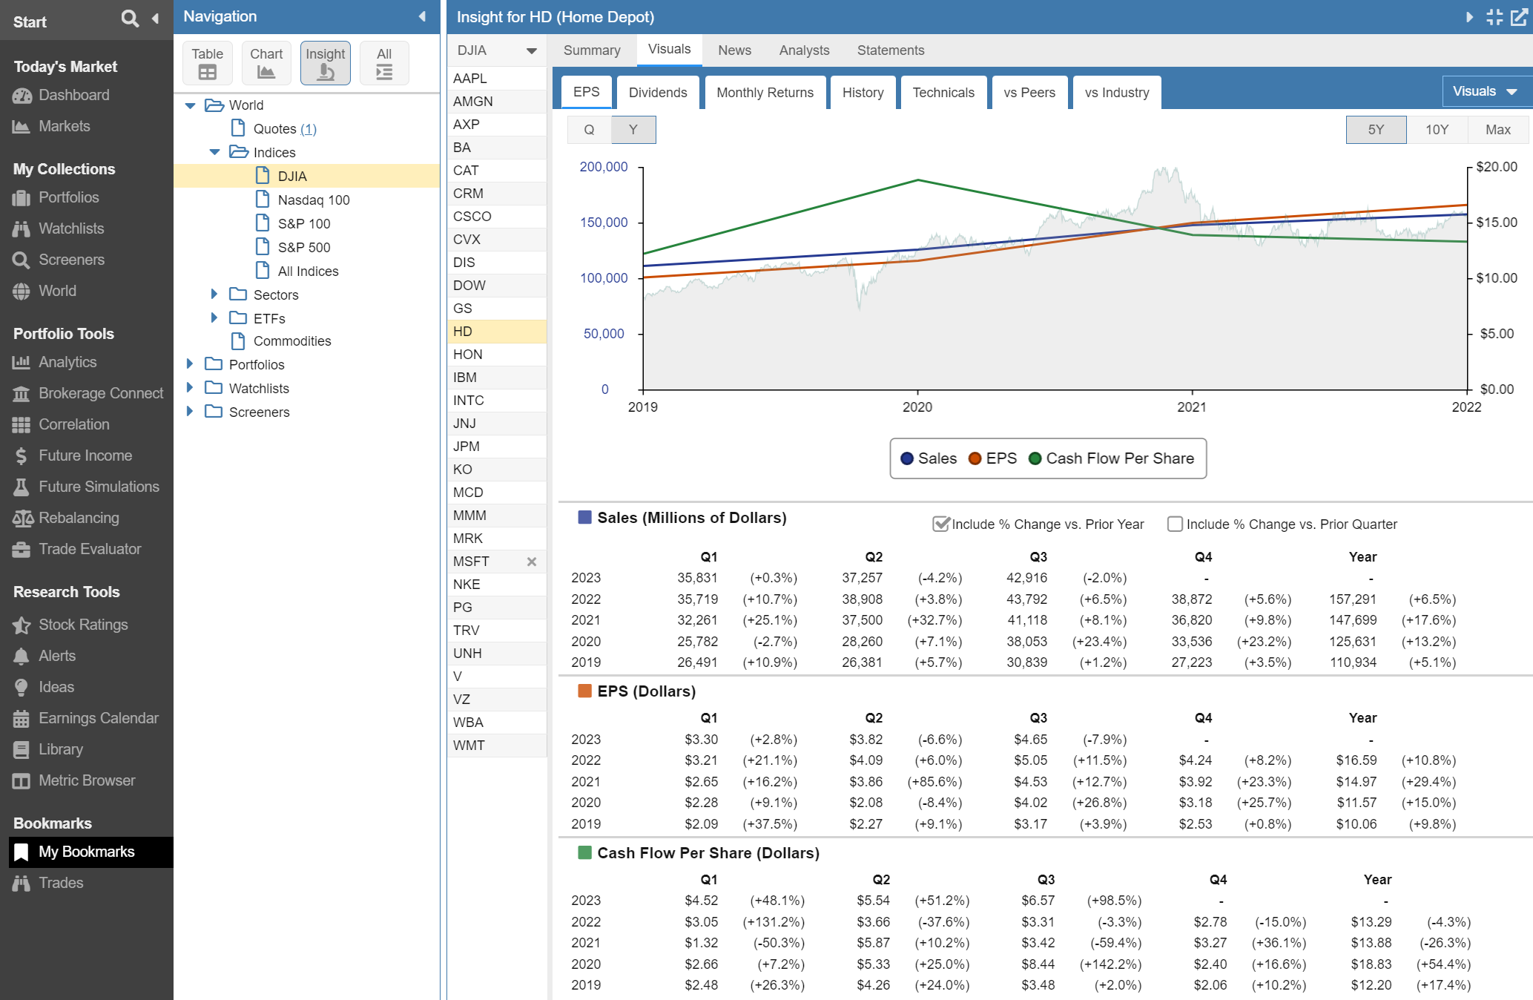The image size is (1533, 1000).
Task: Open the News tab
Action: pyautogui.click(x=734, y=50)
